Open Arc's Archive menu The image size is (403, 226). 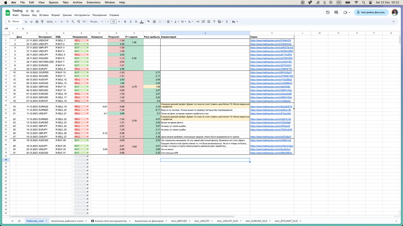coord(77,2)
